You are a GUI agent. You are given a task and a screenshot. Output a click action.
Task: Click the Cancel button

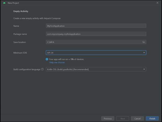pos(137,119)
